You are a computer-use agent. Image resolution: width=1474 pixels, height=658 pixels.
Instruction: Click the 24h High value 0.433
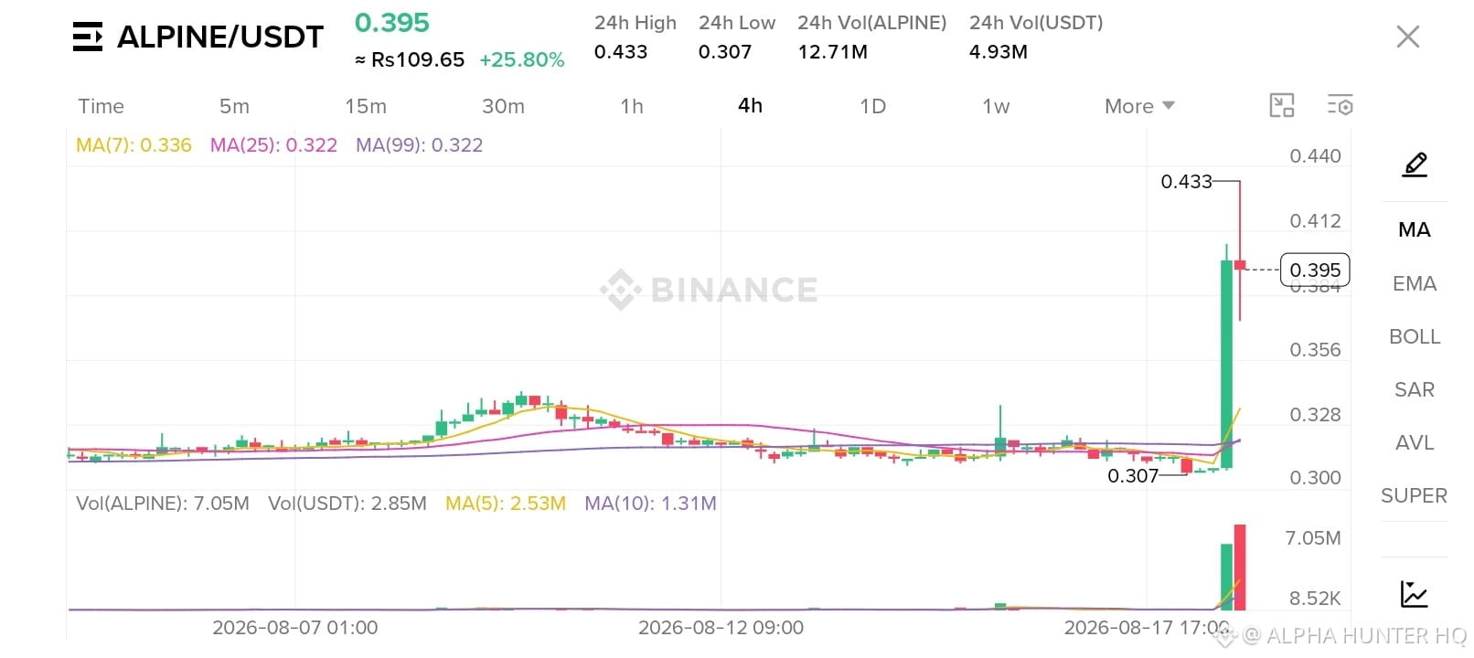click(621, 52)
